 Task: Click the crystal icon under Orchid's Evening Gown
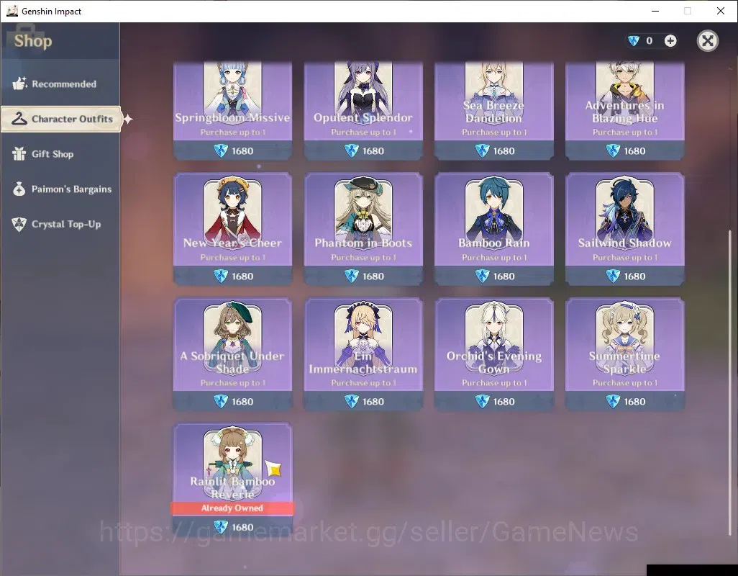(x=483, y=401)
